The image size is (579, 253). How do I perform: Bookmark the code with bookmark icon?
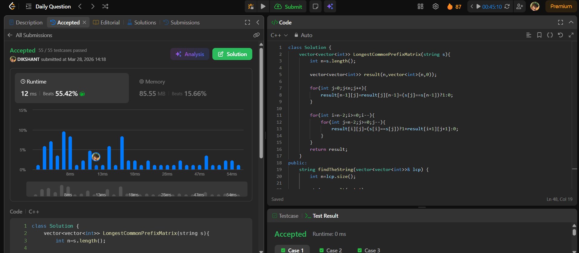coord(539,35)
